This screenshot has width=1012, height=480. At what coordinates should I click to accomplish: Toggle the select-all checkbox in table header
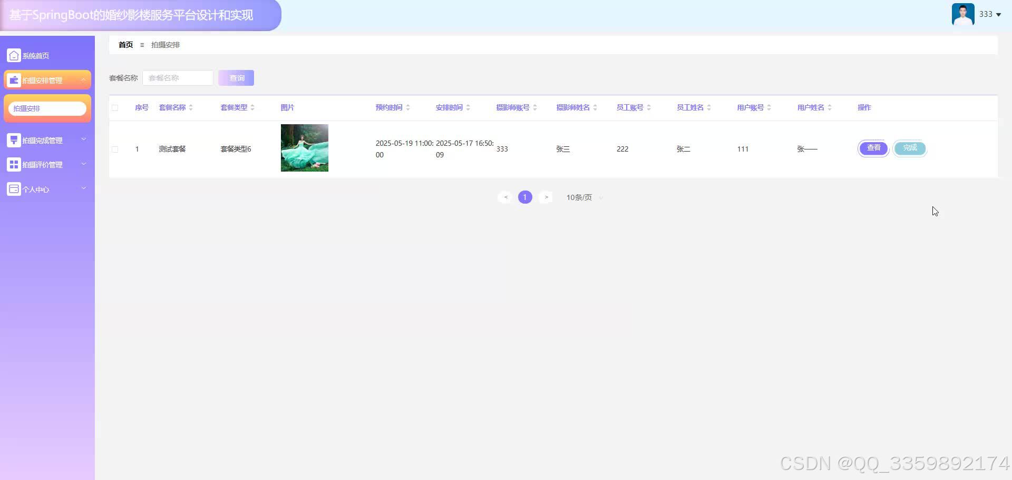point(115,107)
